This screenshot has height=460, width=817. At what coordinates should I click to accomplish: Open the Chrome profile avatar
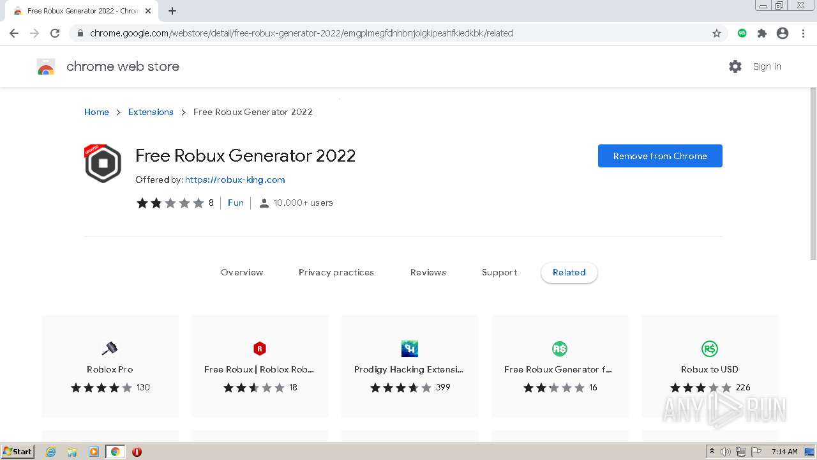pos(783,33)
